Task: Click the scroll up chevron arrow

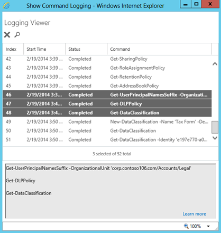Action: tap(215, 64)
